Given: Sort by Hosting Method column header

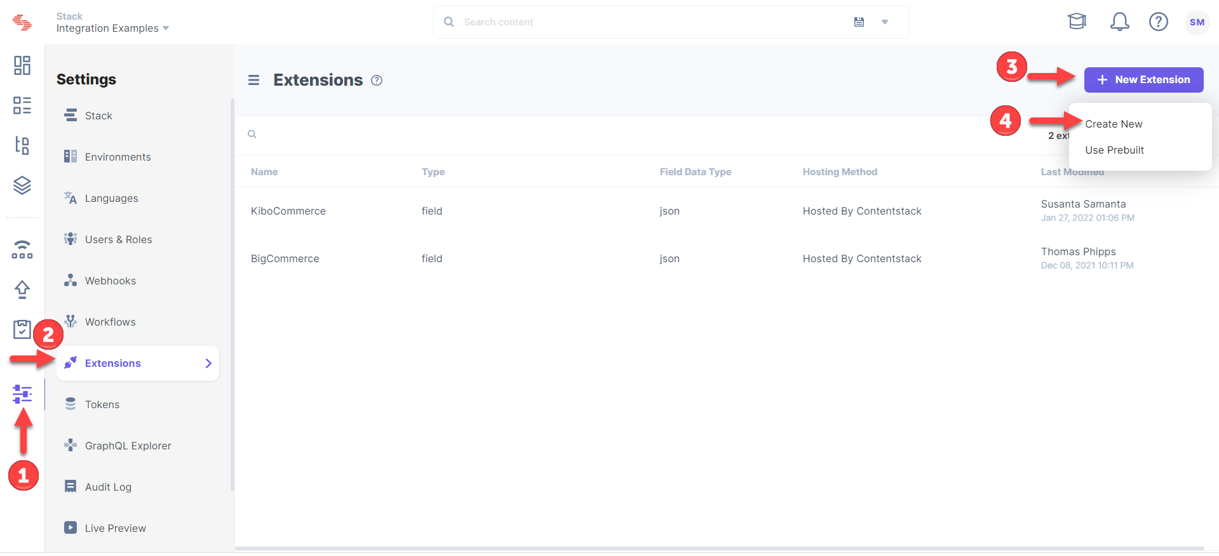Looking at the screenshot, I should (840, 172).
